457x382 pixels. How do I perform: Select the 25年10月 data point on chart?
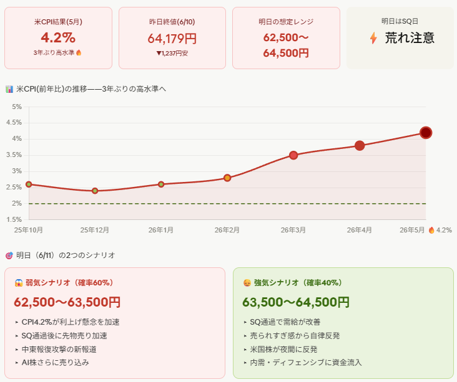point(29,184)
